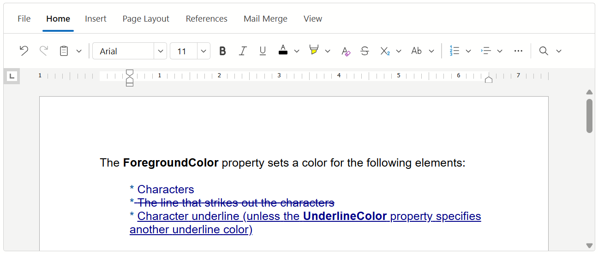Image resolution: width=598 pixels, height=254 pixels.
Task: Toggle Bold formatting
Action: pyautogui.click(x=222, y=51)
